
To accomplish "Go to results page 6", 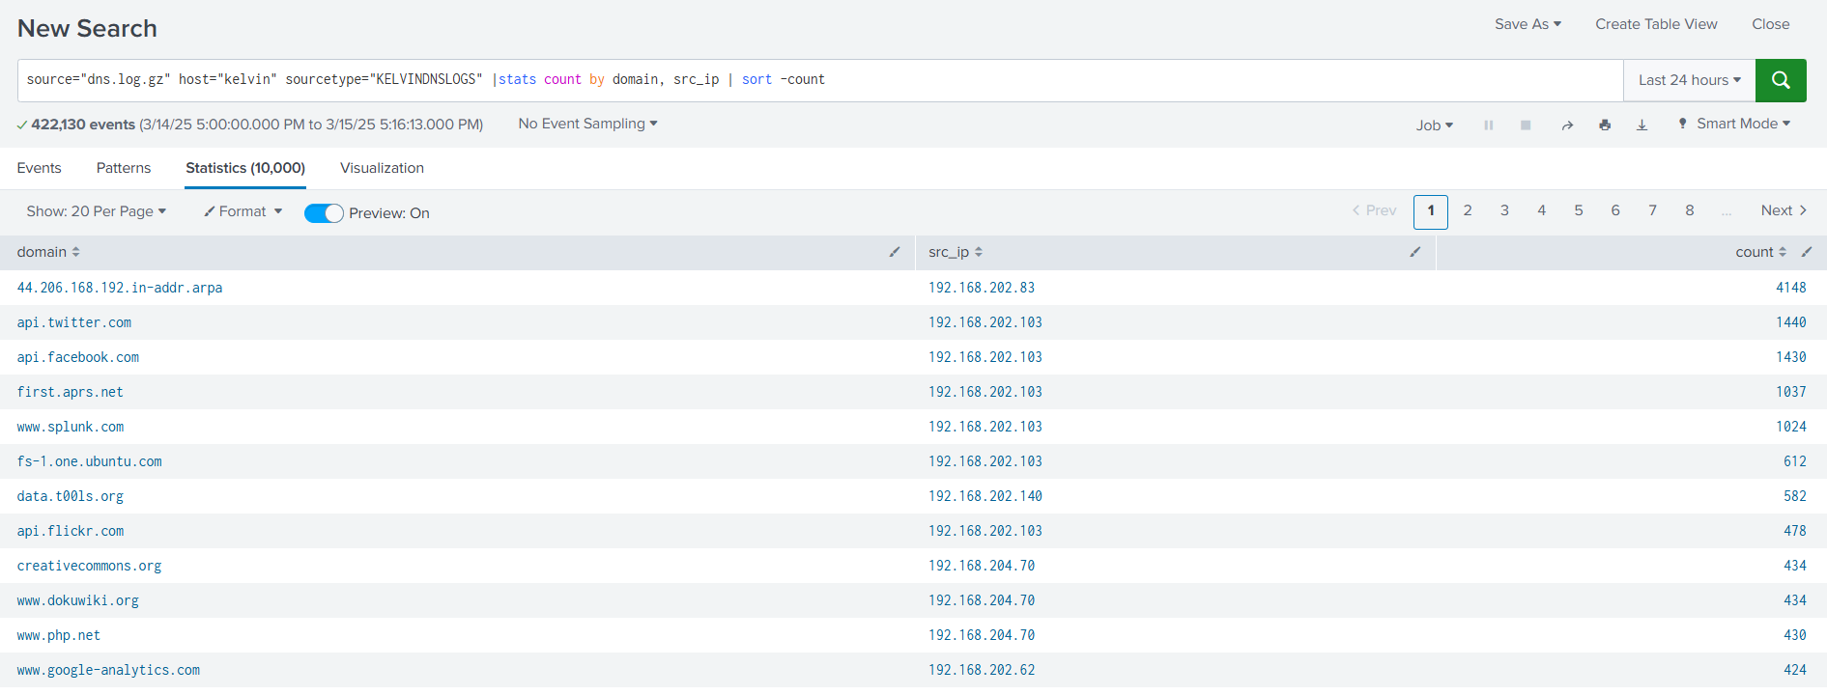I will (1615, 210).
